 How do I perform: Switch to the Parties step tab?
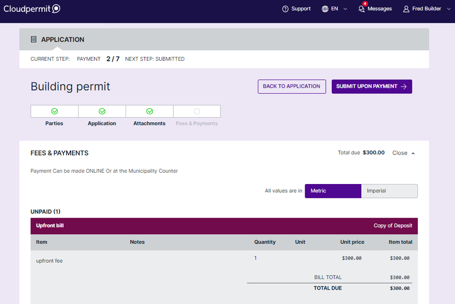(54, 123)
